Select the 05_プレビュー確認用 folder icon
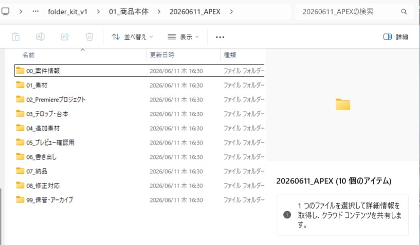Screen dimensions: 420x245 click(x=20, y=142)
